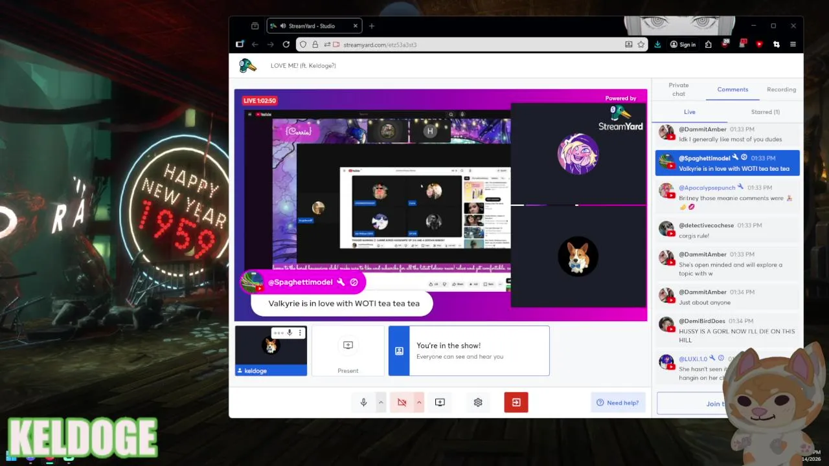Click corgi avatar in stream preview
The image size is (829, 466).
point(578,256)
